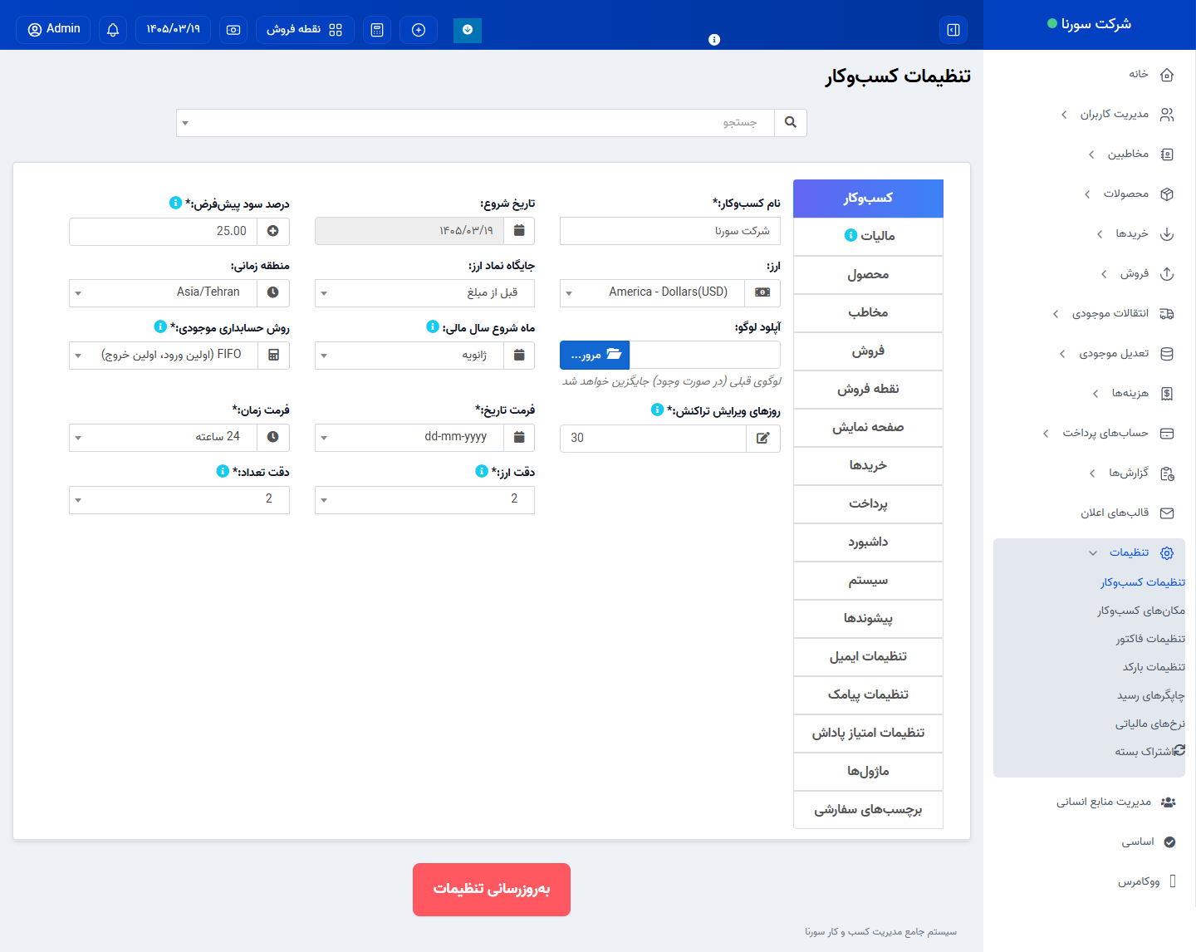Click edit icon beside transaction edit days

click(x=763, y=438)
